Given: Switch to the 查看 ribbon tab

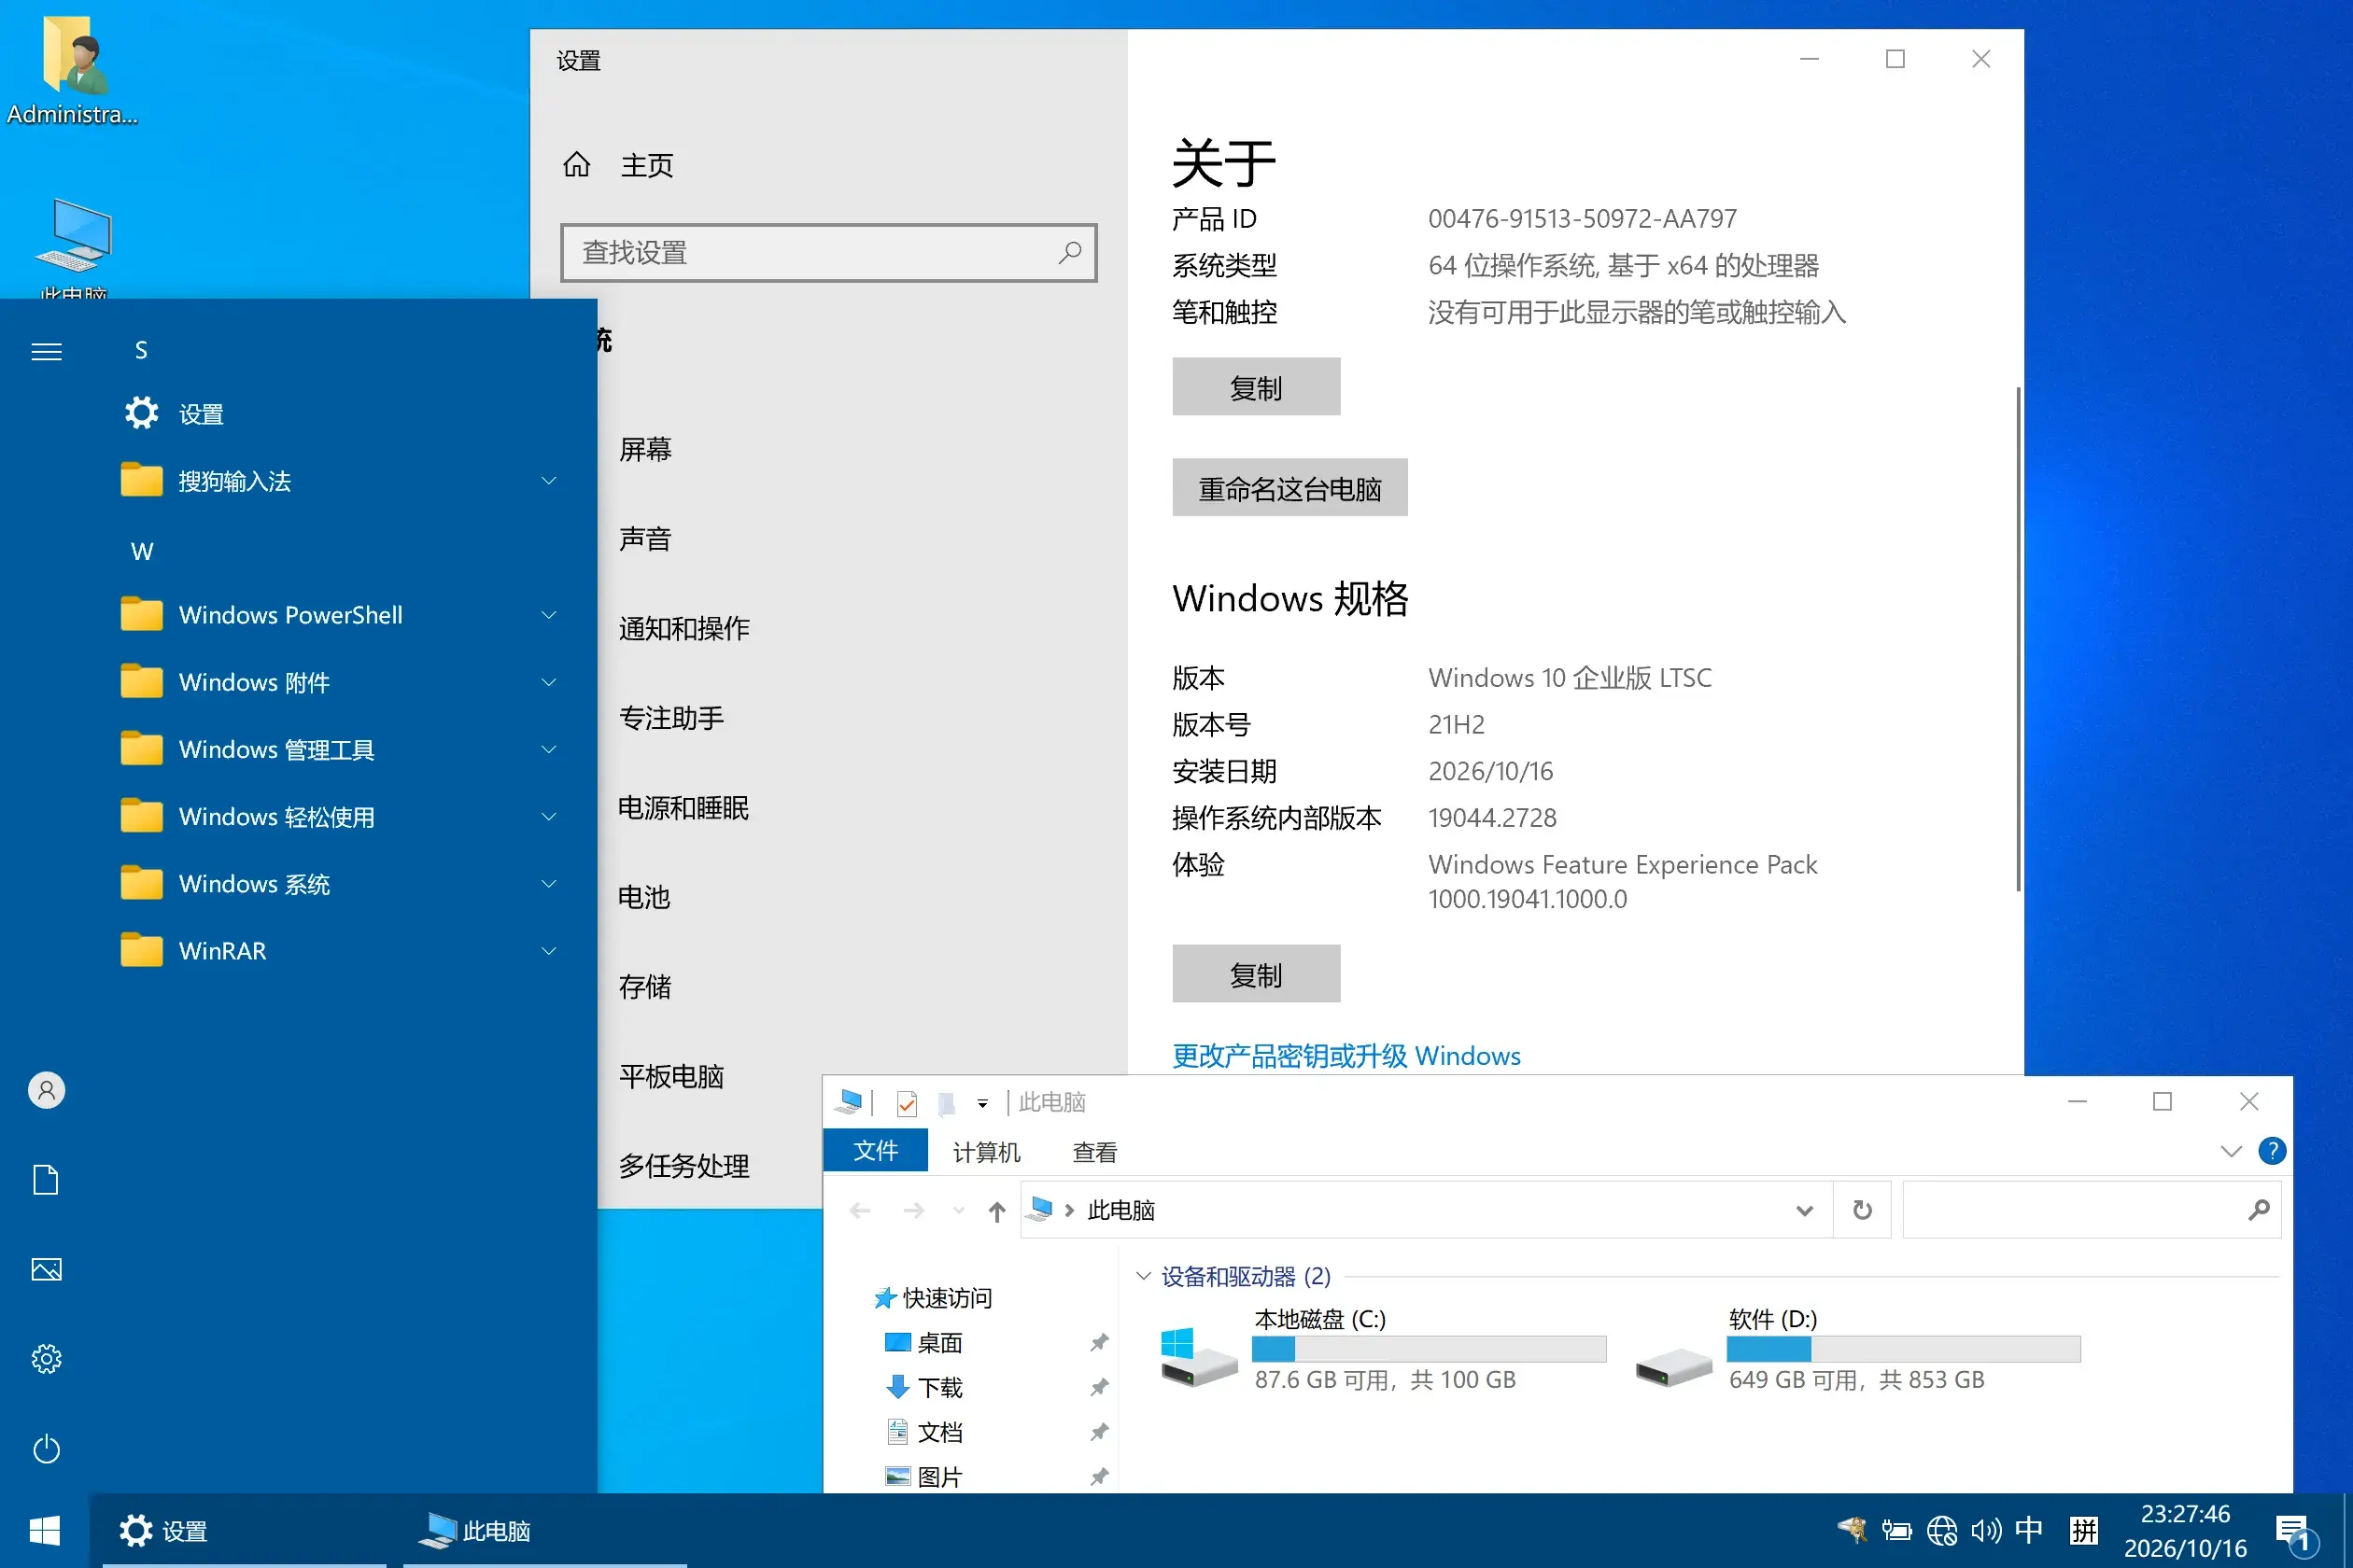Looking at the screenshot, I should (1094, 1152).
